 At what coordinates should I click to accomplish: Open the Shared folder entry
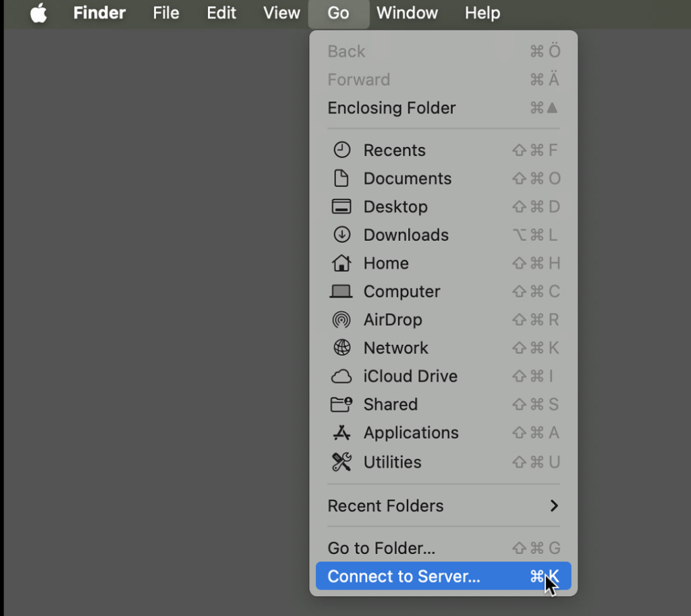[x=390, y=404]
